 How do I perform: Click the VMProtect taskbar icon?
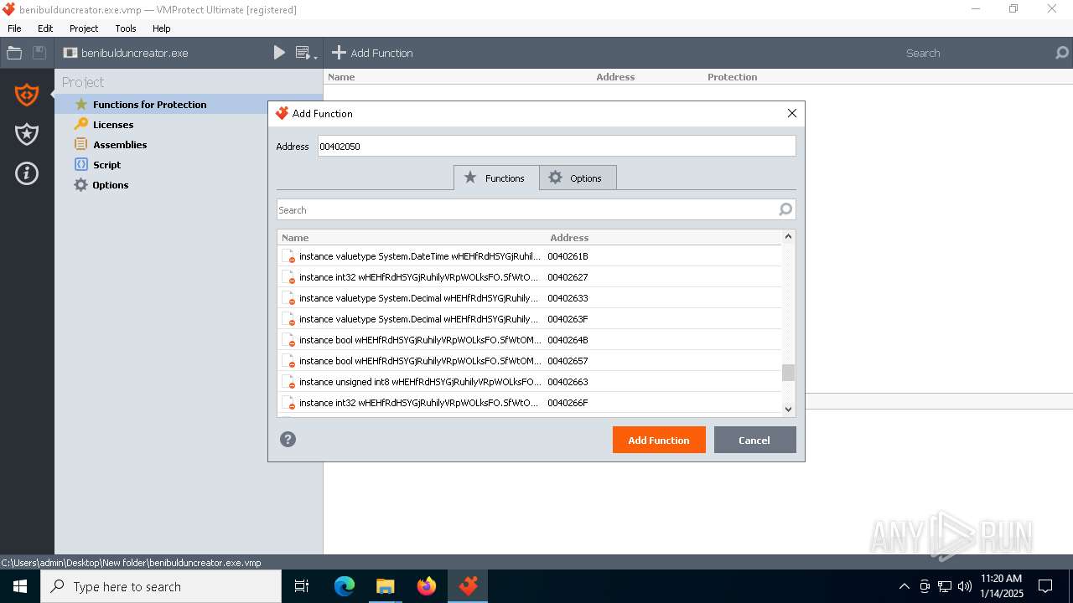pyautogui.click(x=468, y=586)
